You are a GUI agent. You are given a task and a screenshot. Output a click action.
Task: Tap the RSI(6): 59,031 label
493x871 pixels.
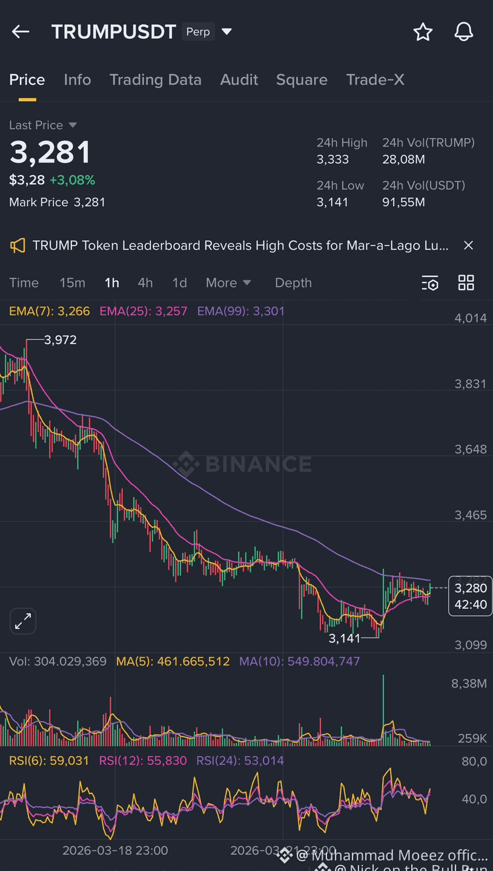[x=49, y=761]
